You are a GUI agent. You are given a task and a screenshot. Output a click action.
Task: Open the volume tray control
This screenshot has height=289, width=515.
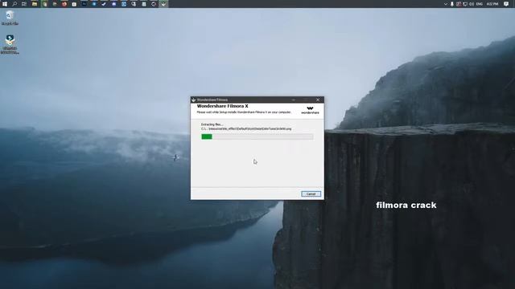tap(472, 4)
